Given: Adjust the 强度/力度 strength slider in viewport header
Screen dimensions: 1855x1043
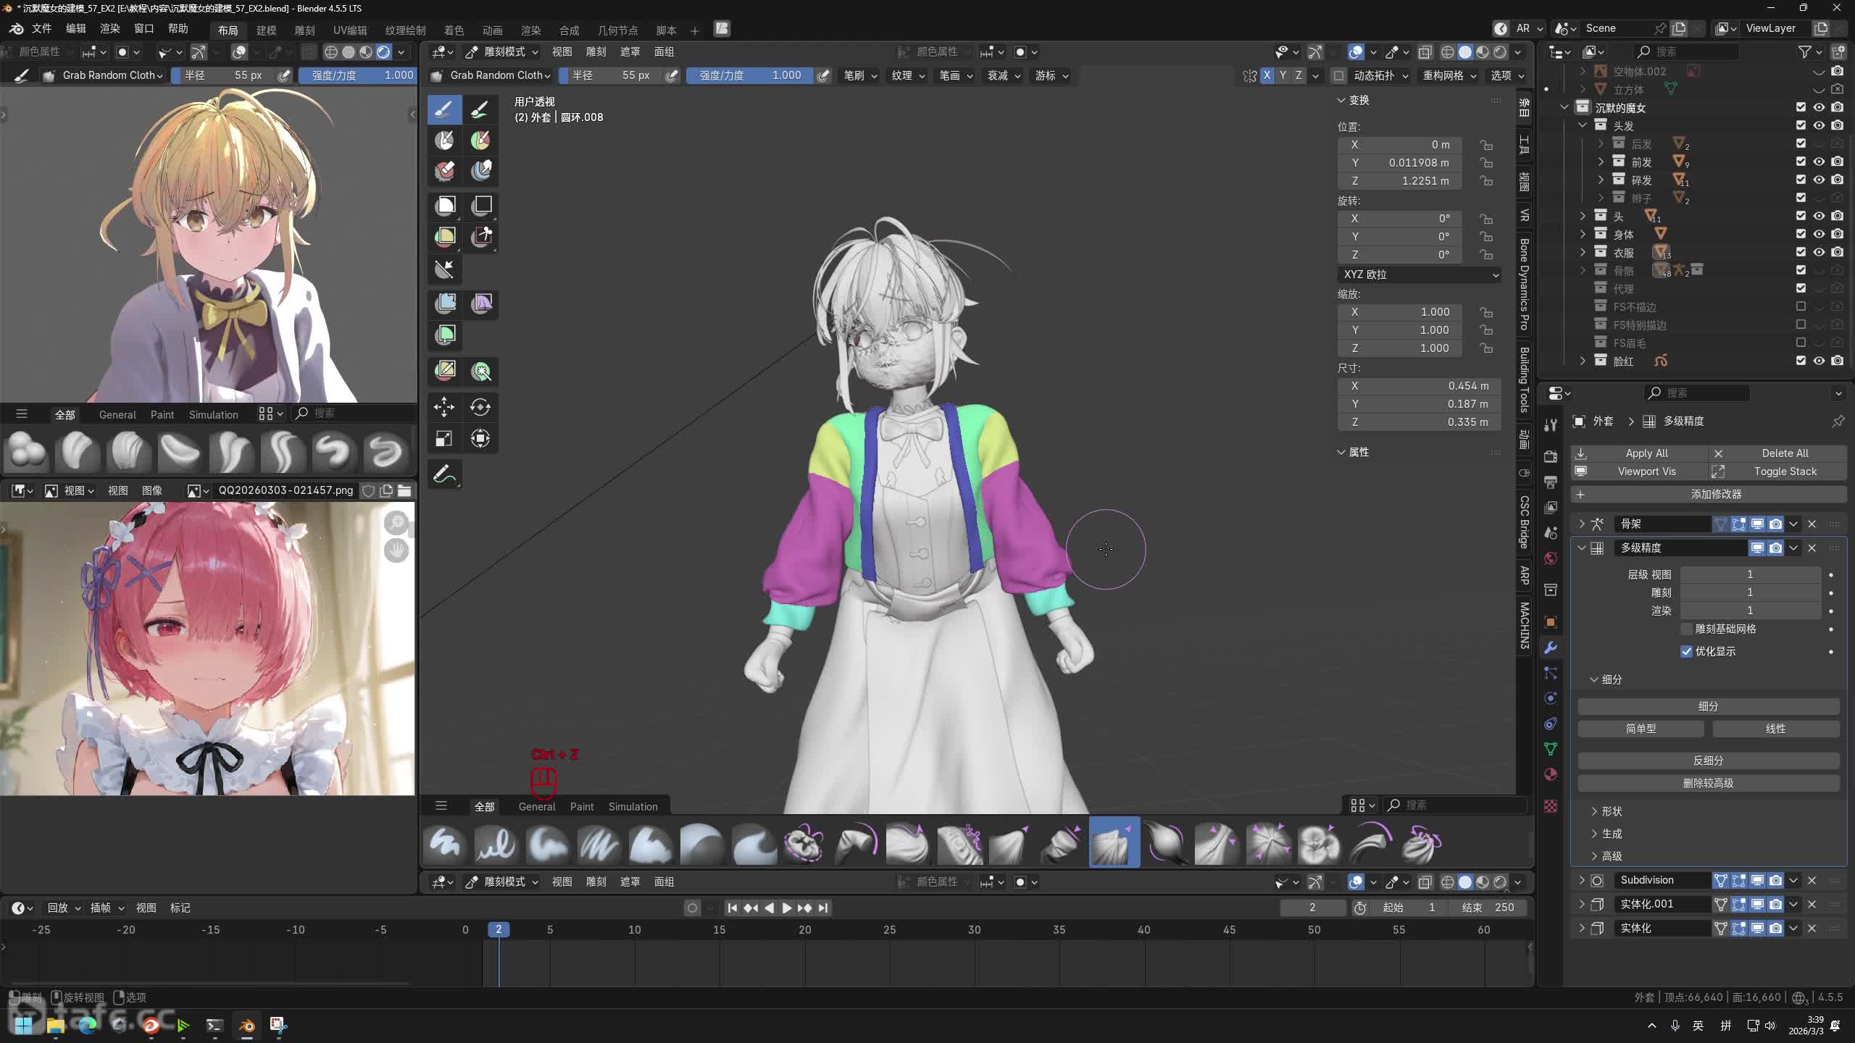Looking at the screenshot, I should pos(749,75).
